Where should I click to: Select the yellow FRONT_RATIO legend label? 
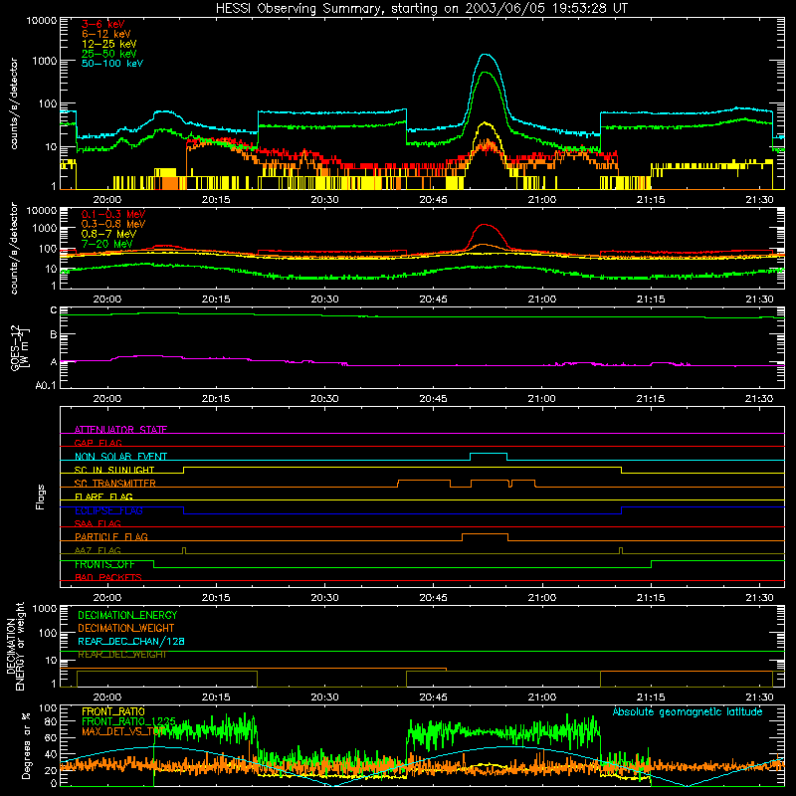click(113, 711)
